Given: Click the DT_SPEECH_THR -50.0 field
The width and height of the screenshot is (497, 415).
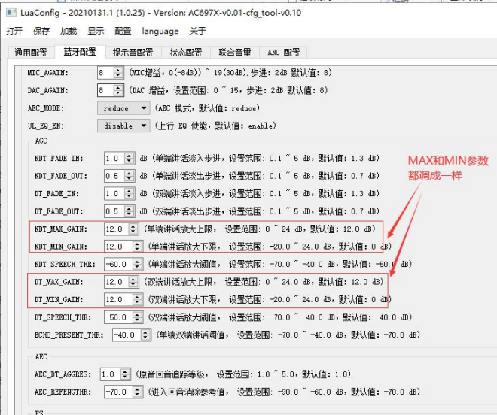Looking at the screenshot, I should [118, 317].
